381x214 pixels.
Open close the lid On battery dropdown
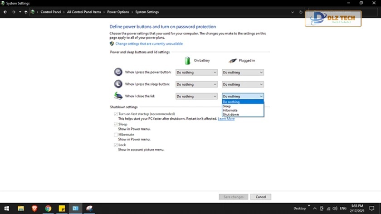196,96
